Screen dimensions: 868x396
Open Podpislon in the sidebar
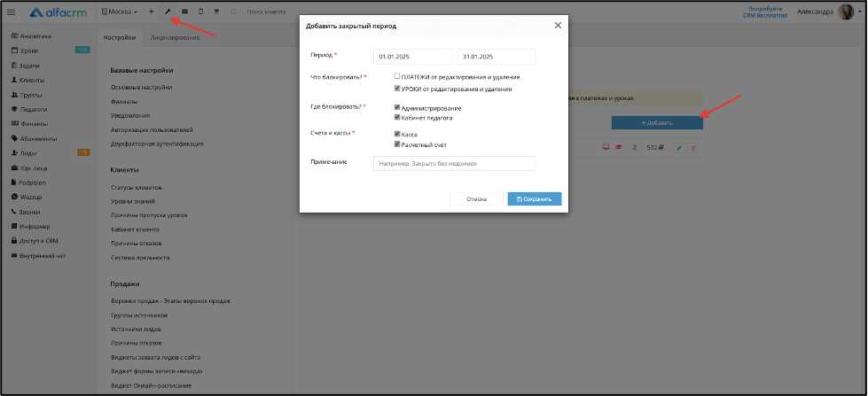[33, 182]
